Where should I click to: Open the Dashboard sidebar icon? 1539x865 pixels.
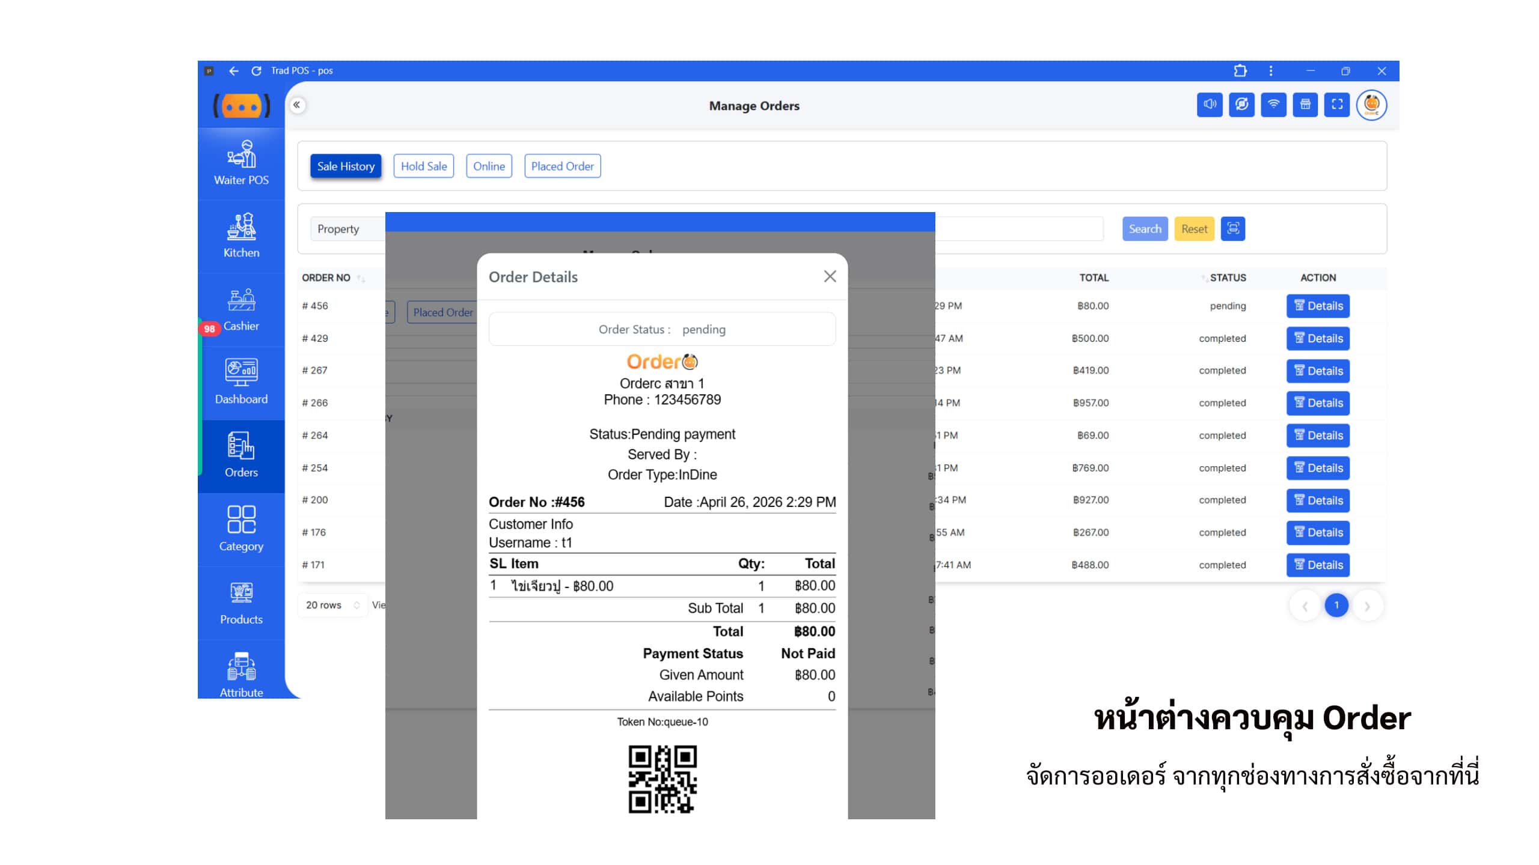(x=241, y=382)
